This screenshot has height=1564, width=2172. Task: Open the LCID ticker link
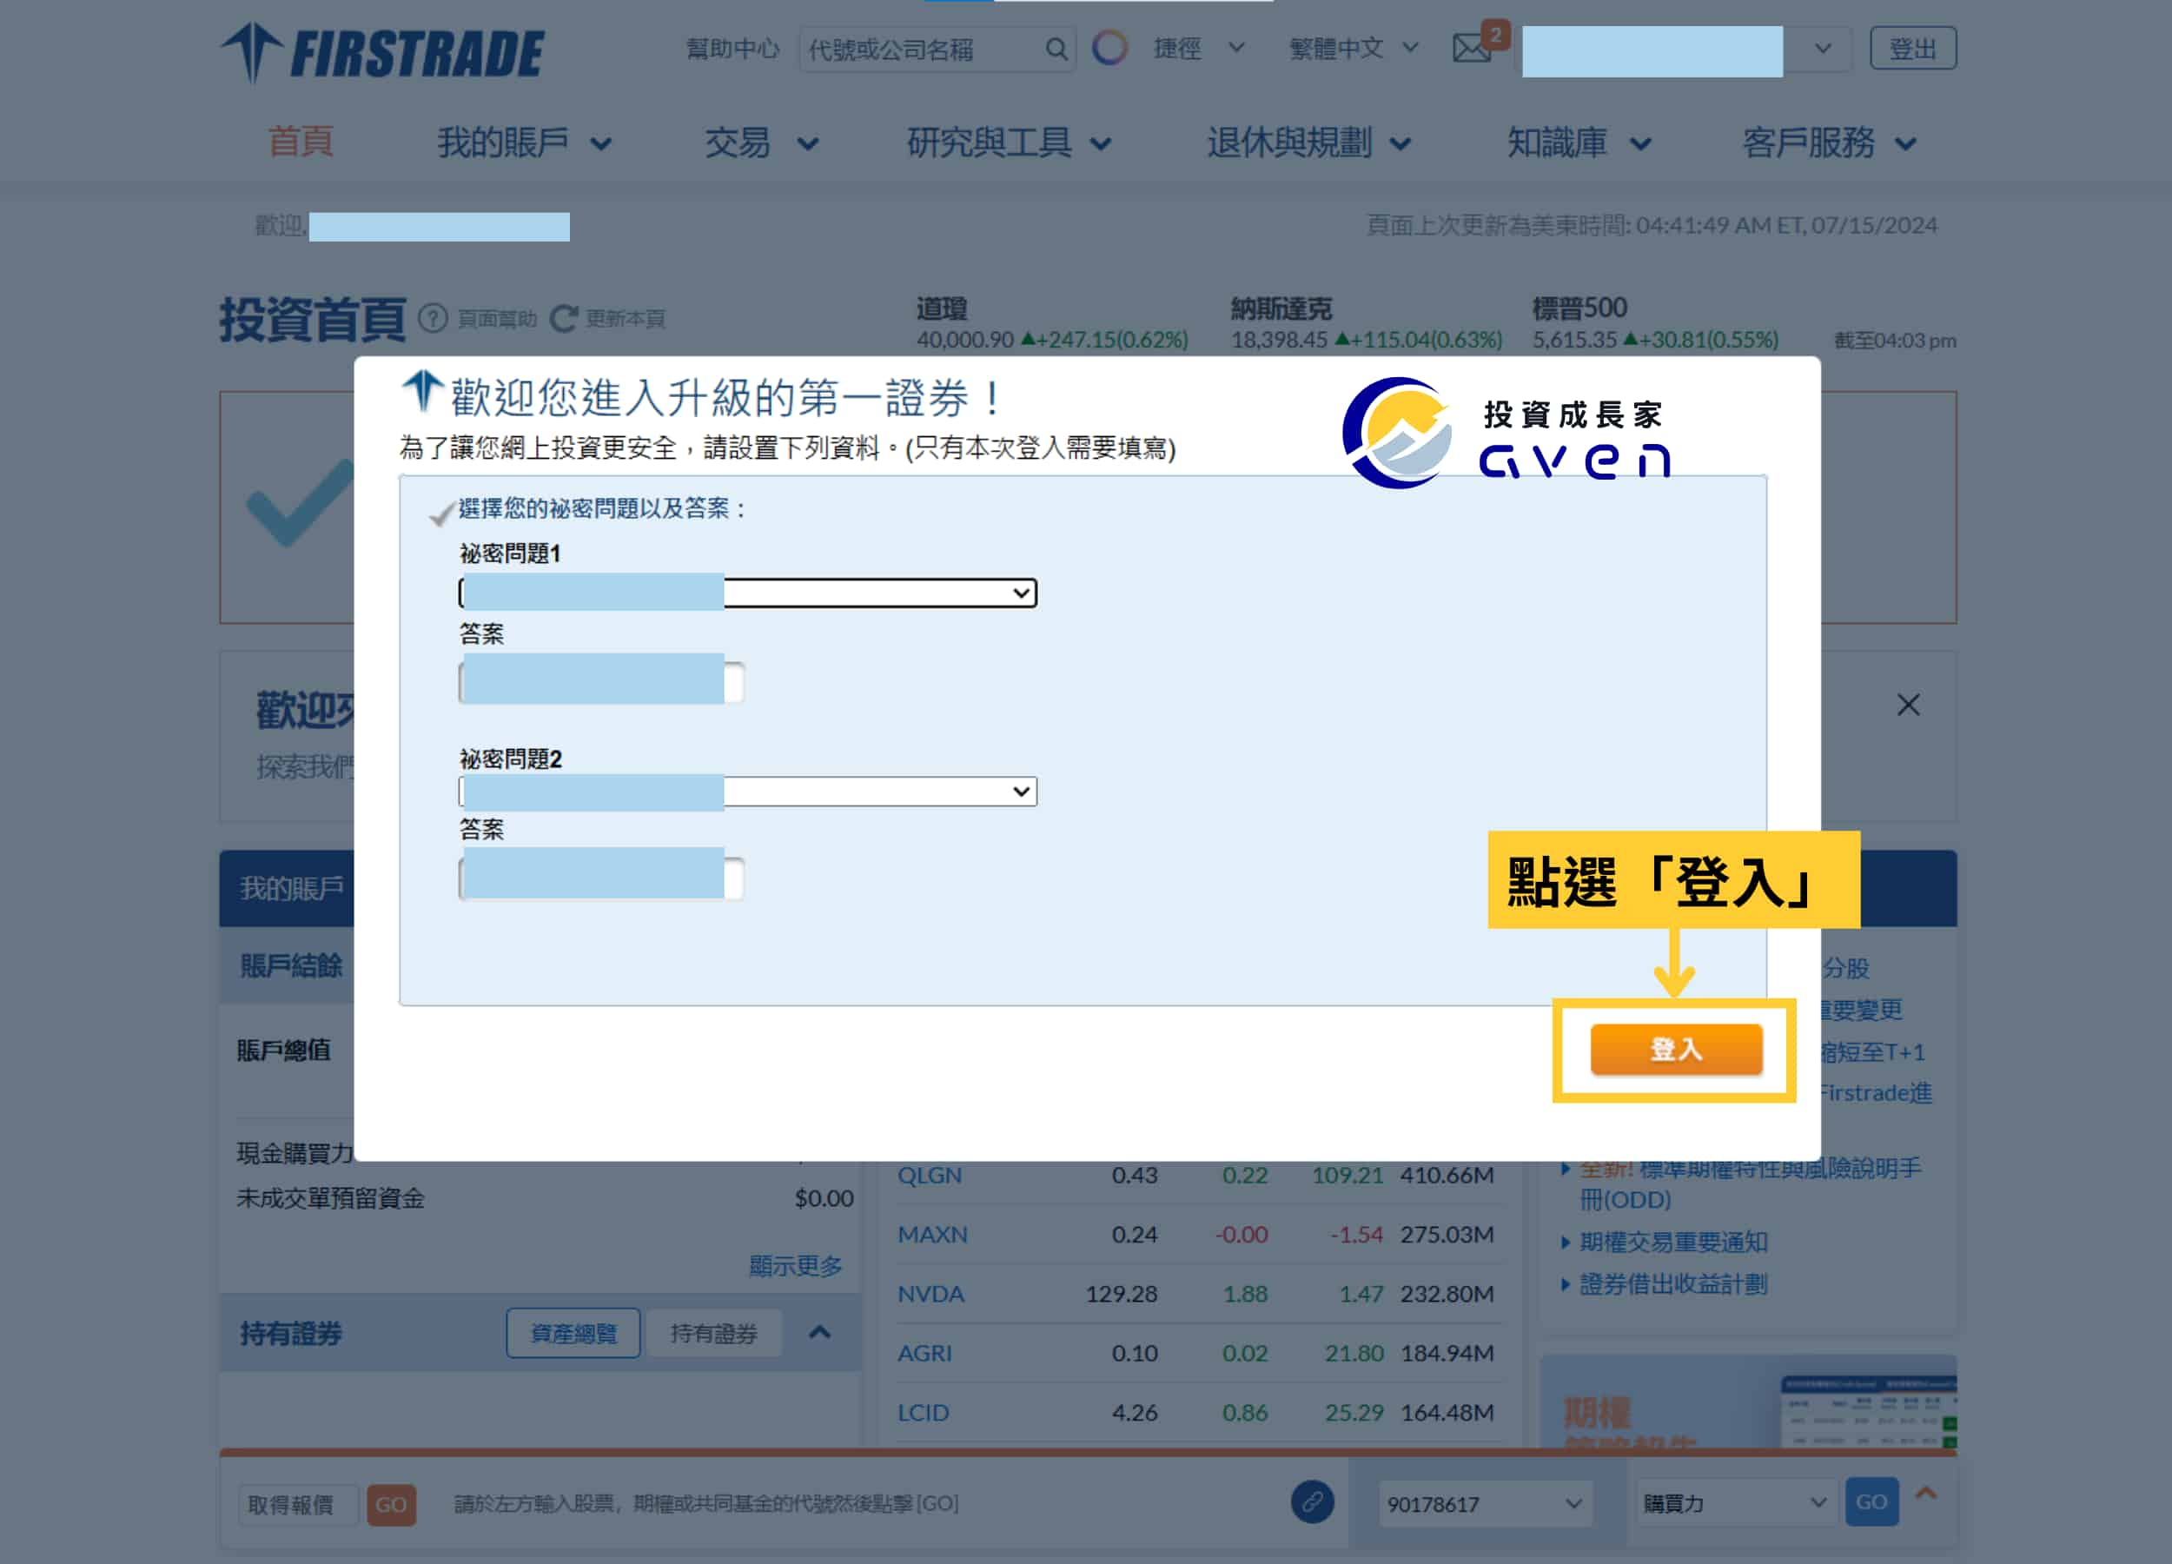[923, 1413]
